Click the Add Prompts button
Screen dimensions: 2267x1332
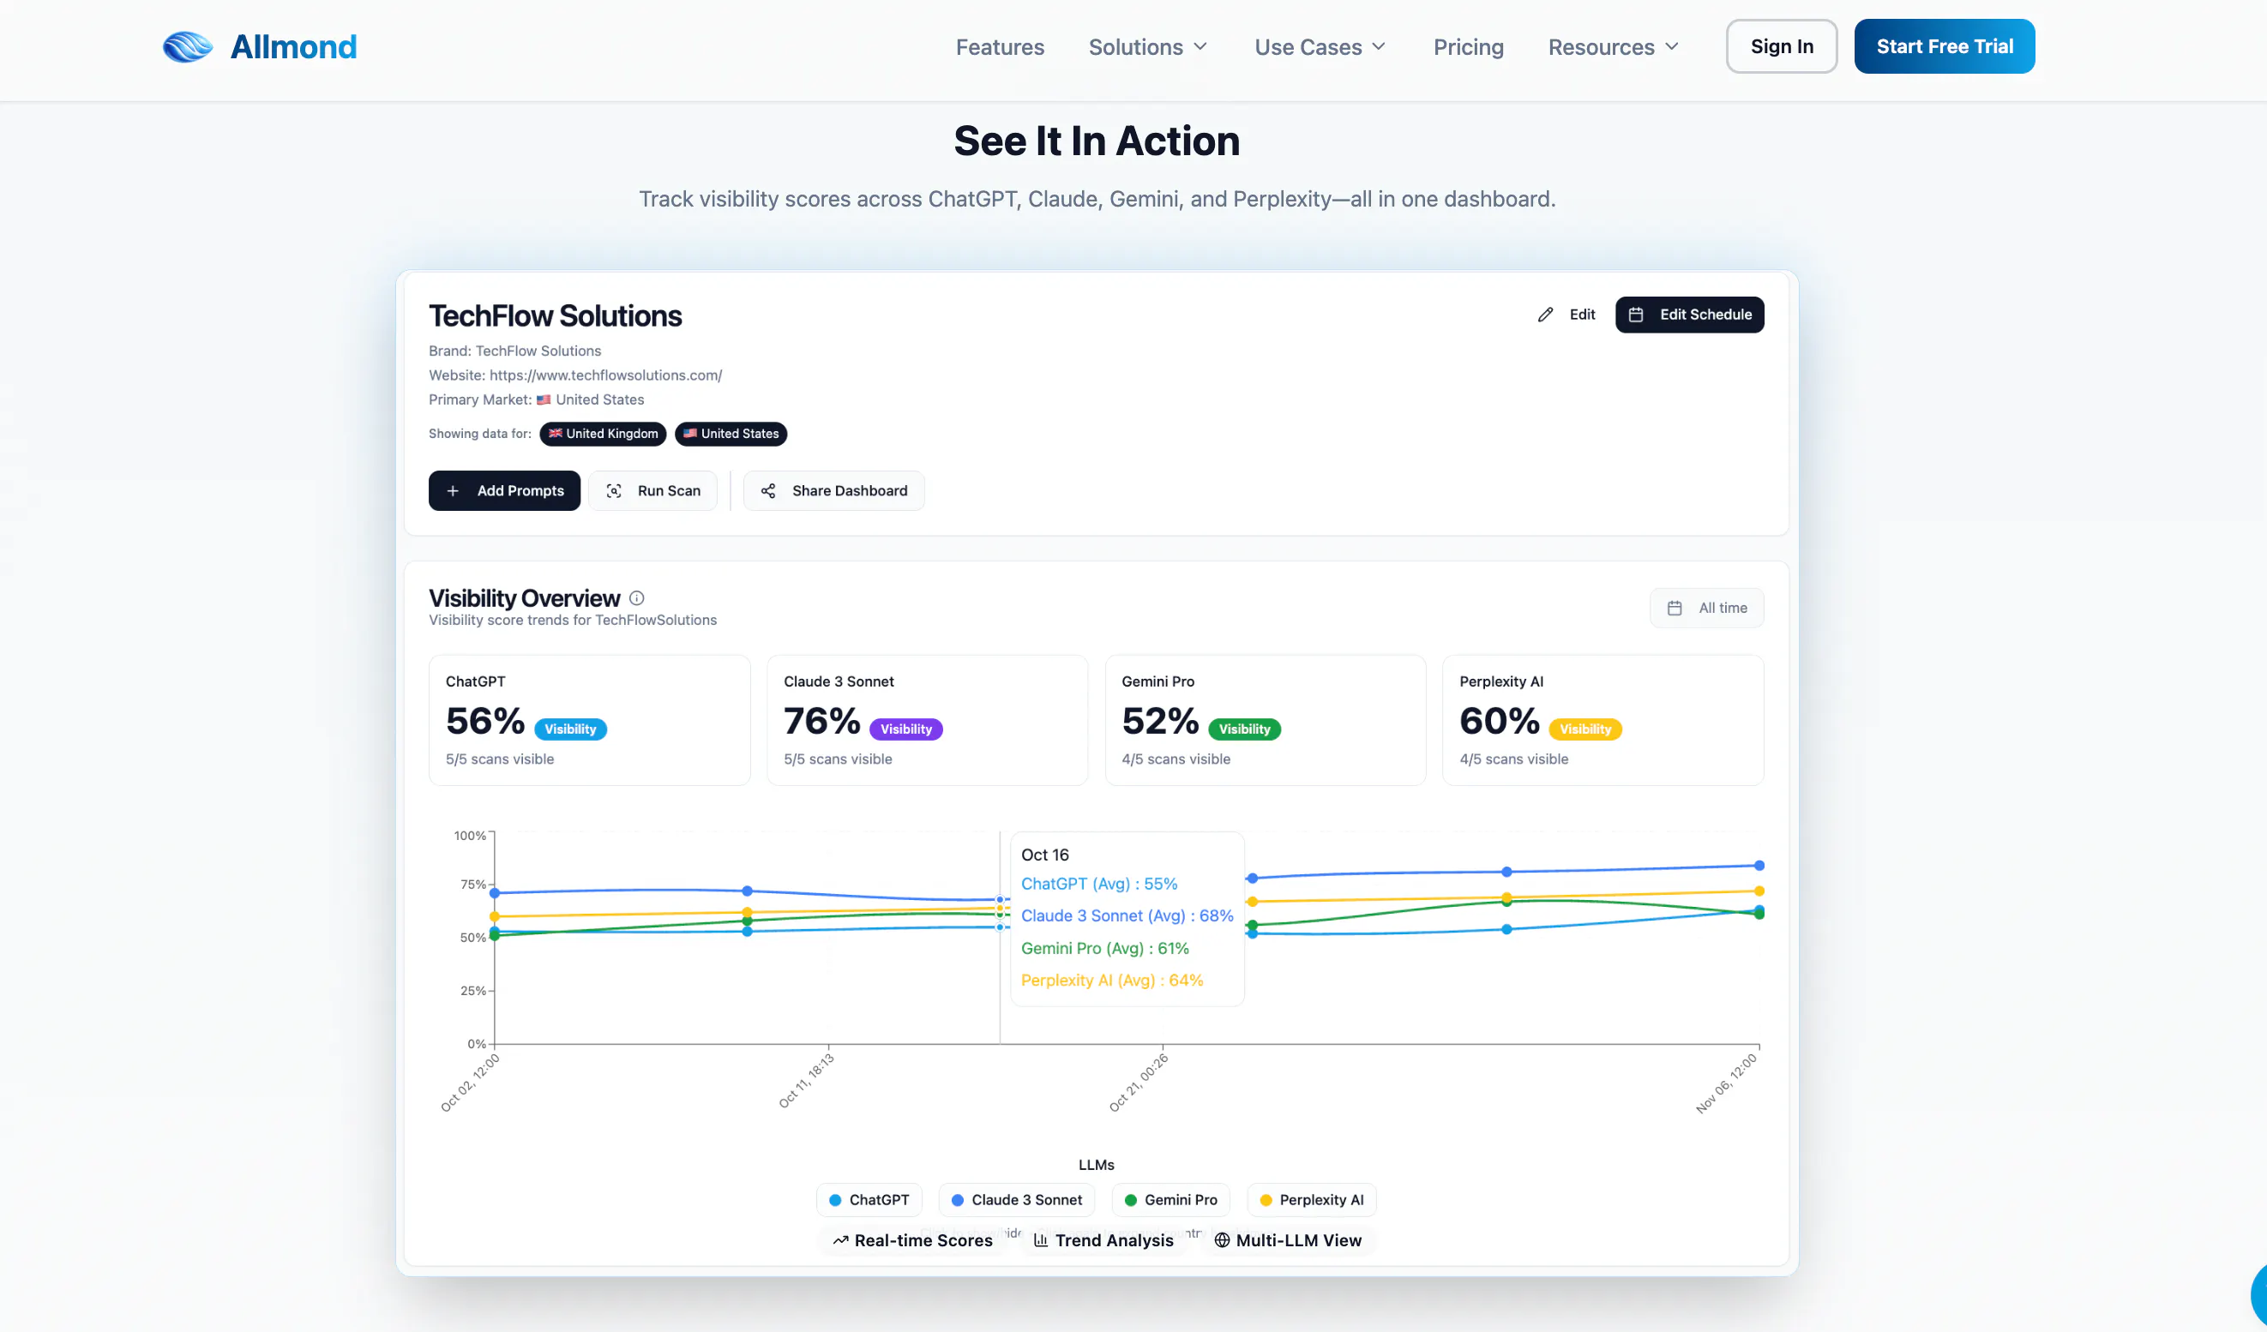coord(505,491)
